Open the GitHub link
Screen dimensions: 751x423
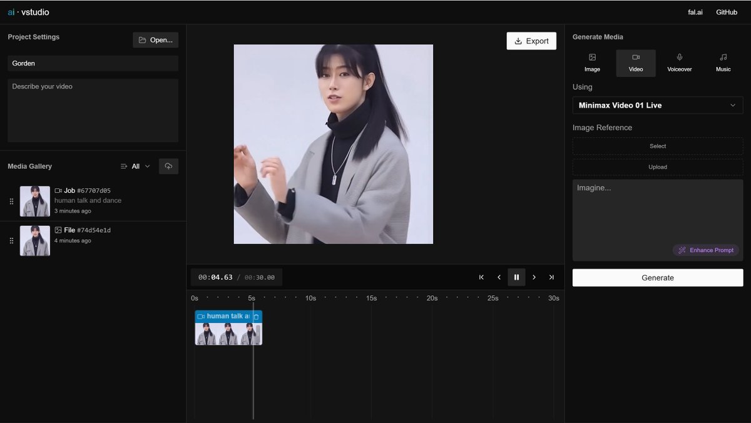pyautogui.click(x=727, y=12)
